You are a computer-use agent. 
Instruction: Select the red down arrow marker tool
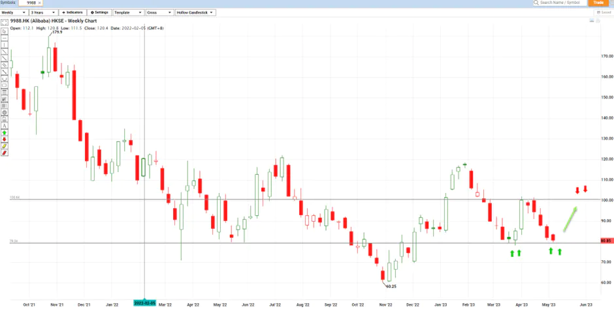[5, 139]
